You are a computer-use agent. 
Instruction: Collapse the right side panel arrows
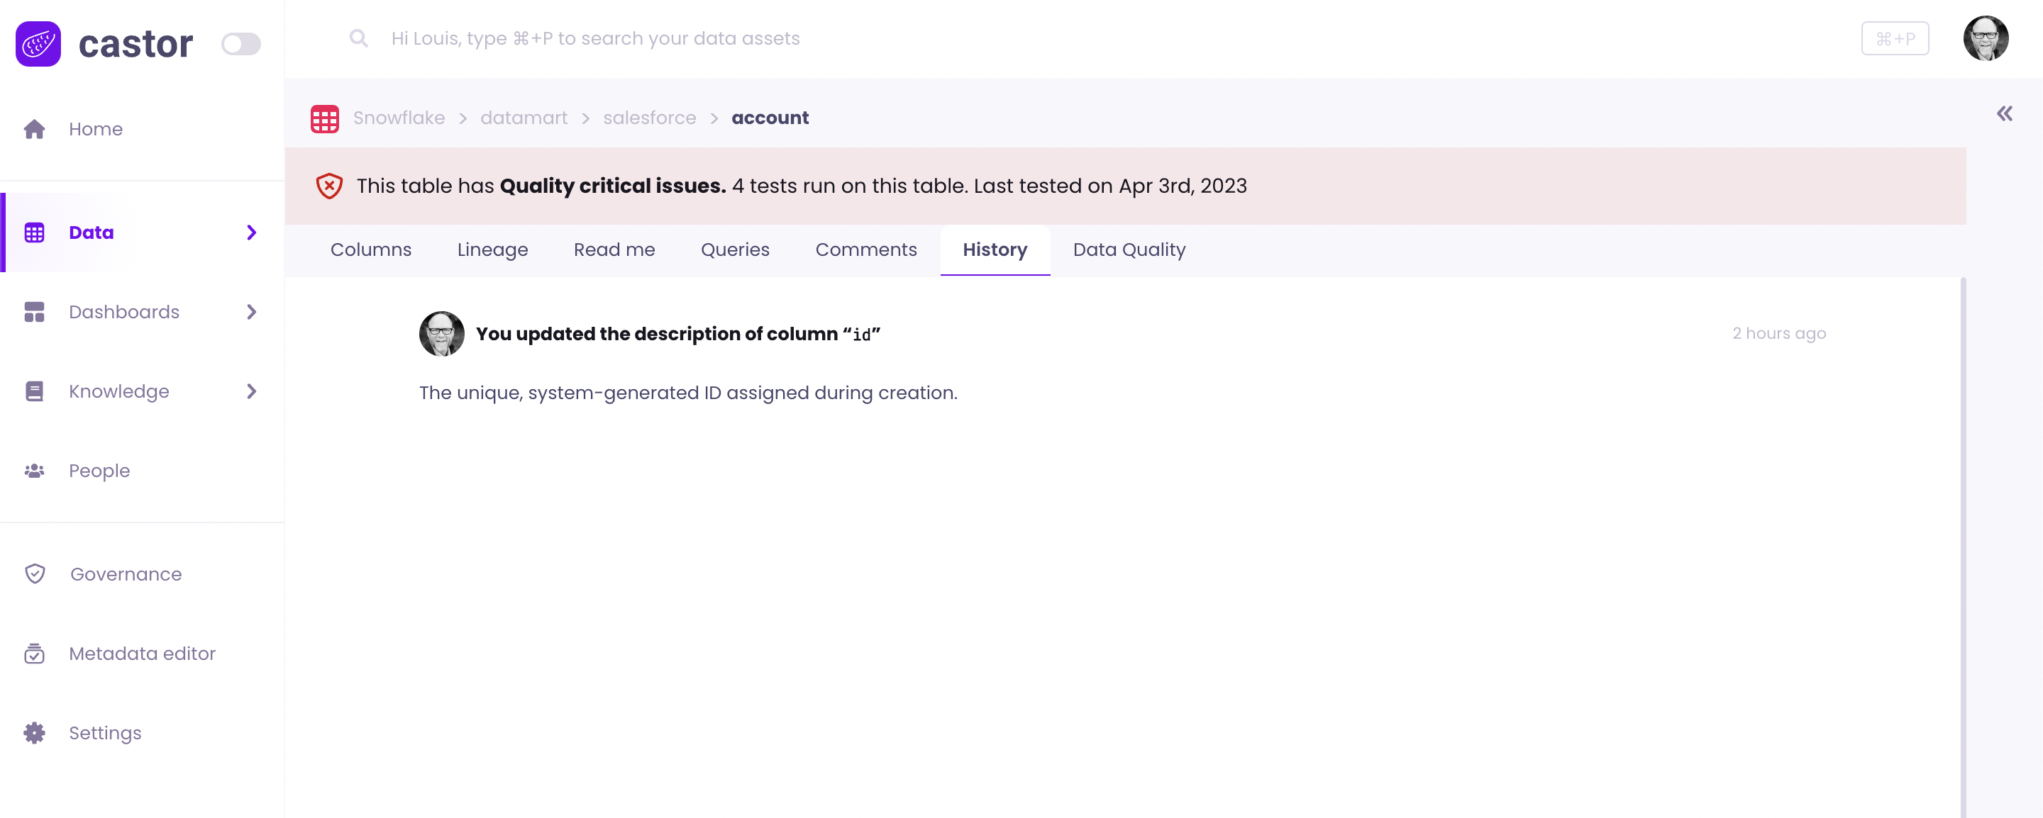pos(2004,114)
